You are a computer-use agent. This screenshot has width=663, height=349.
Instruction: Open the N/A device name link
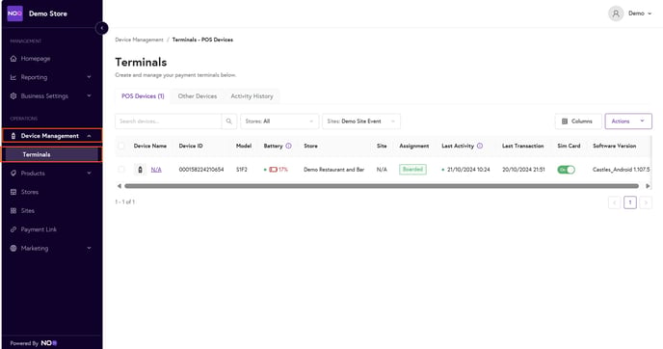156,170
